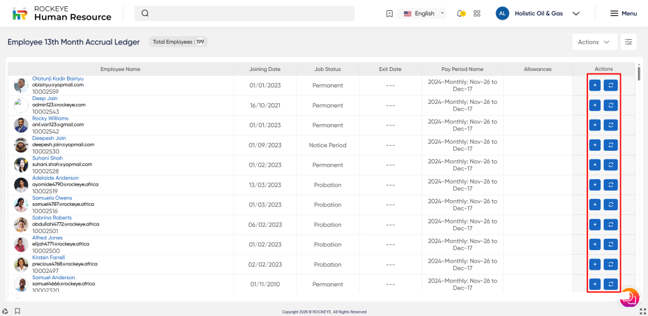Open the hamburger Menu
This screenshot has width=648, height=316.
click(x=623, y=13)
